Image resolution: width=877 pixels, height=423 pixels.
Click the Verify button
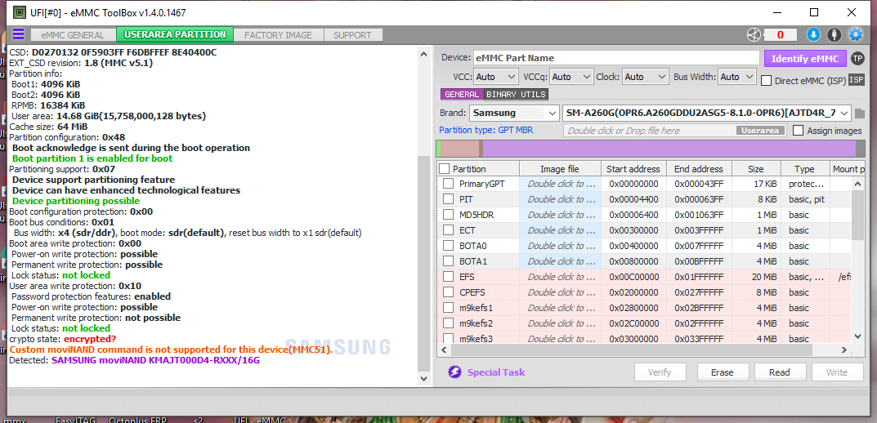click(660, 372)
